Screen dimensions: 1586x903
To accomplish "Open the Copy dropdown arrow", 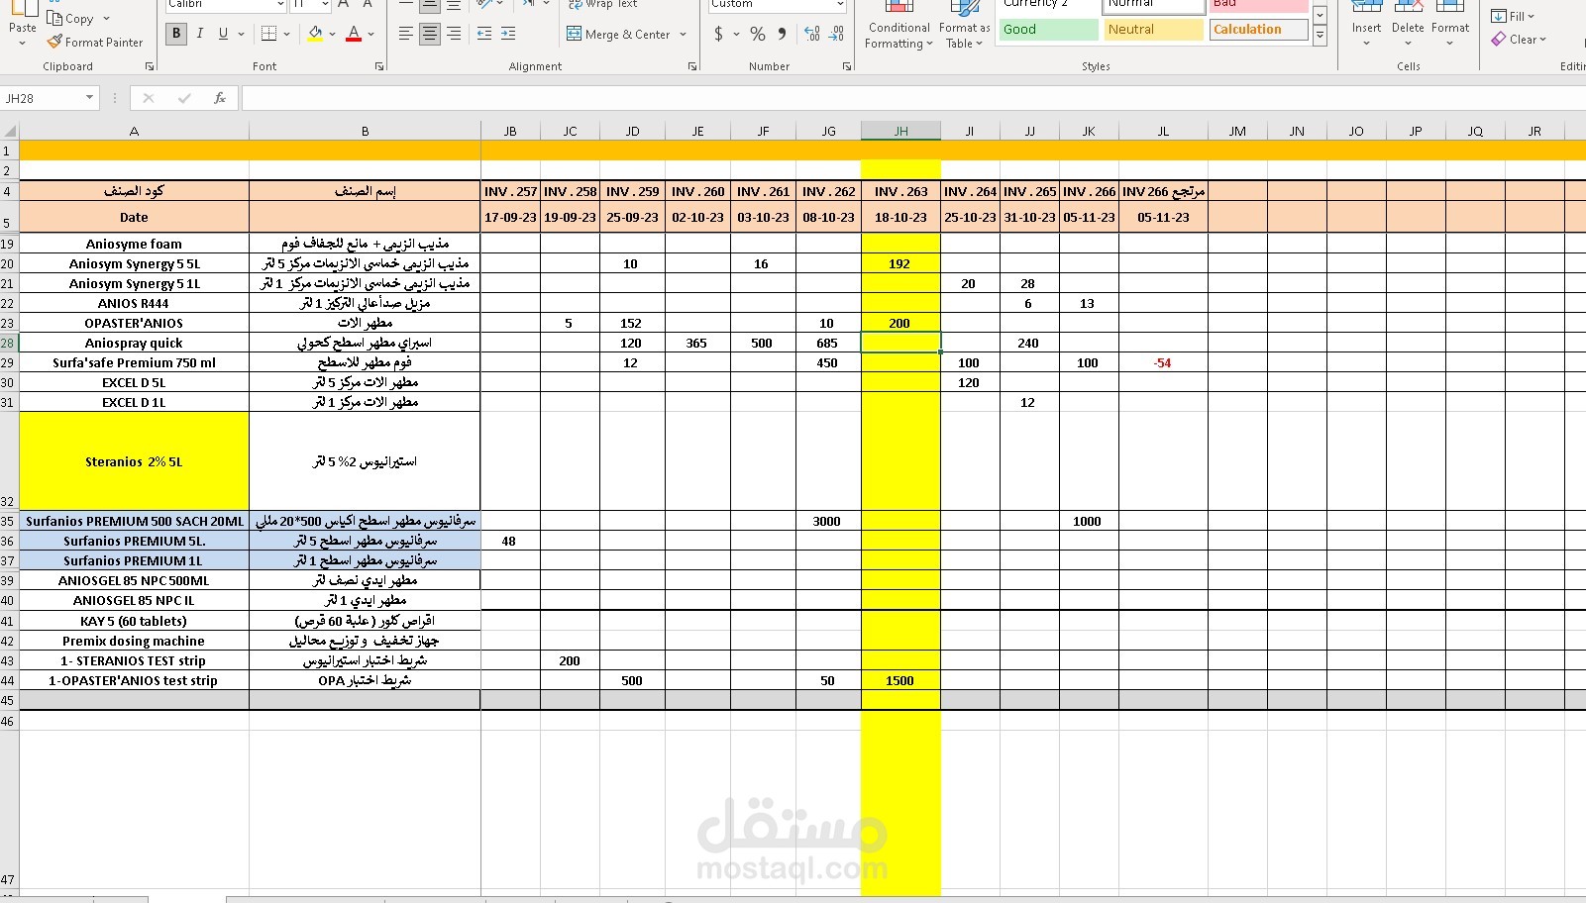I will pyautogui.click(x=106, y=19).
